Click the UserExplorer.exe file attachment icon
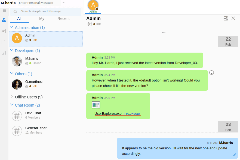 [x=96, y=105]
